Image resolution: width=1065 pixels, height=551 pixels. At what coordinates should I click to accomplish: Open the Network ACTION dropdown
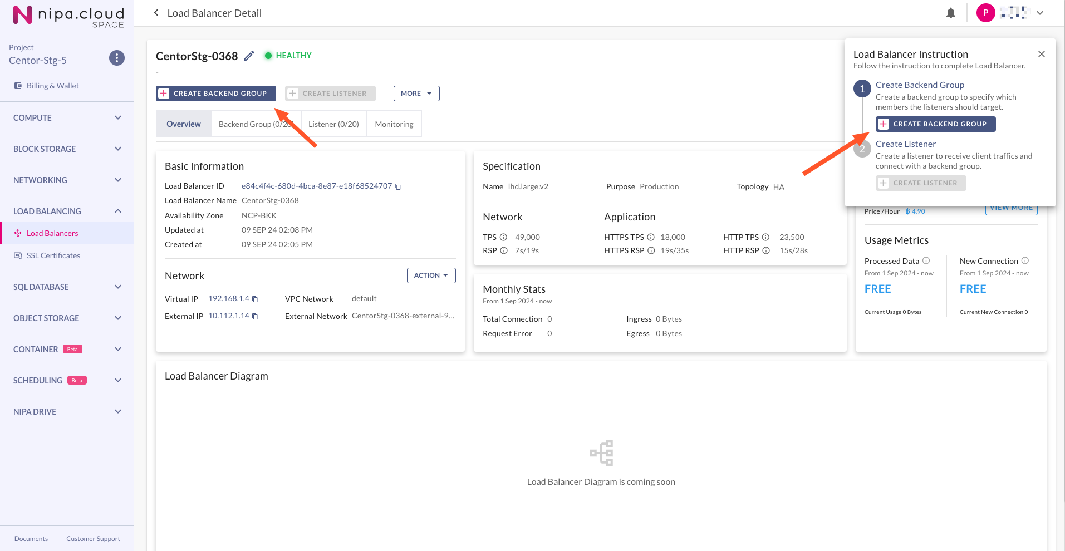pos(431,275)
